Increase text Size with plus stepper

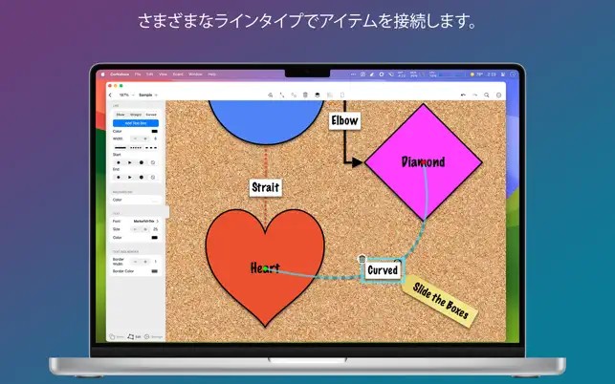click(x=145, y=229)
